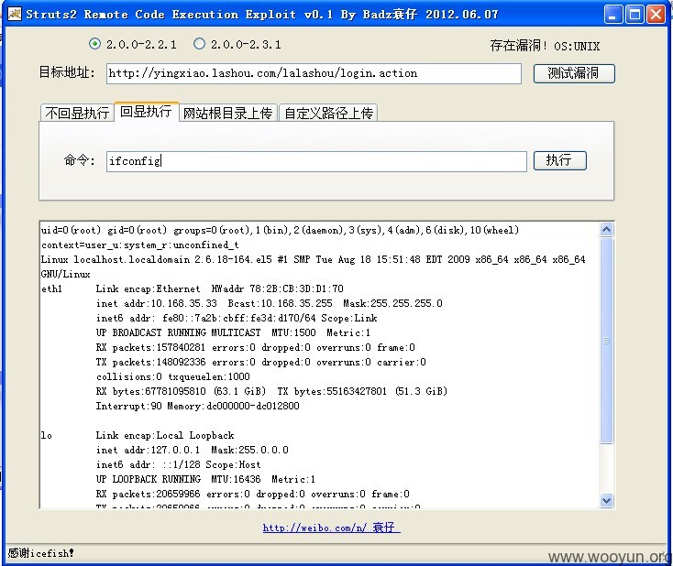
Task: Click the output scrollbar down arrow
Action: click(606, 500)
